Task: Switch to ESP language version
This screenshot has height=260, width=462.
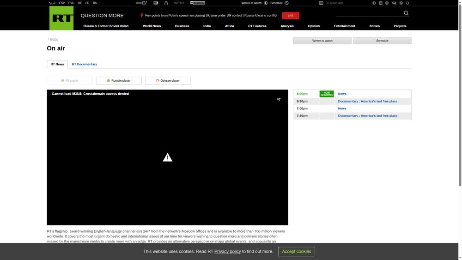Action: coord(62,3)
